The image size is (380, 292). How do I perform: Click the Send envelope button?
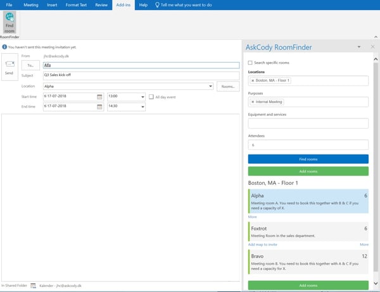click(x=9, y=67)
